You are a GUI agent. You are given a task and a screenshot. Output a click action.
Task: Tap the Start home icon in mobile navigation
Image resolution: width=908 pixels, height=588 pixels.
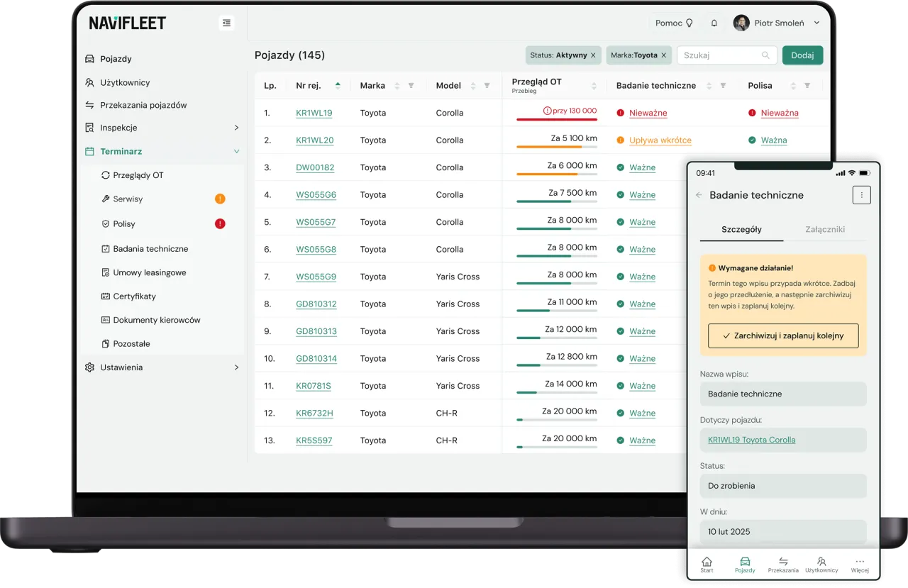(x=707, y=564)
